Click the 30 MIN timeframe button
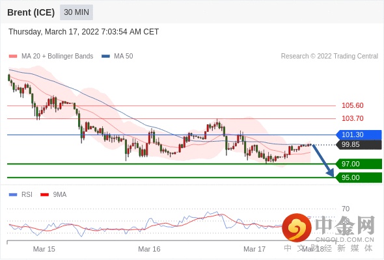This screenshot has width=384, height=260. [76, 12]
